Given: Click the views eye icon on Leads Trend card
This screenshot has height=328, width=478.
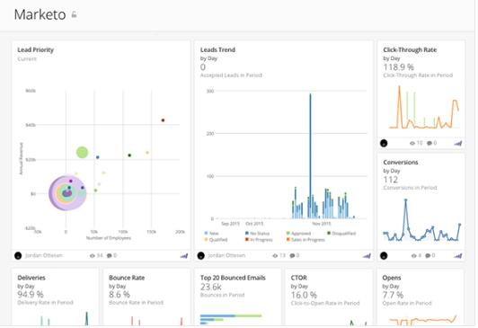Looking at the screenshot, I should pos(275,256).
